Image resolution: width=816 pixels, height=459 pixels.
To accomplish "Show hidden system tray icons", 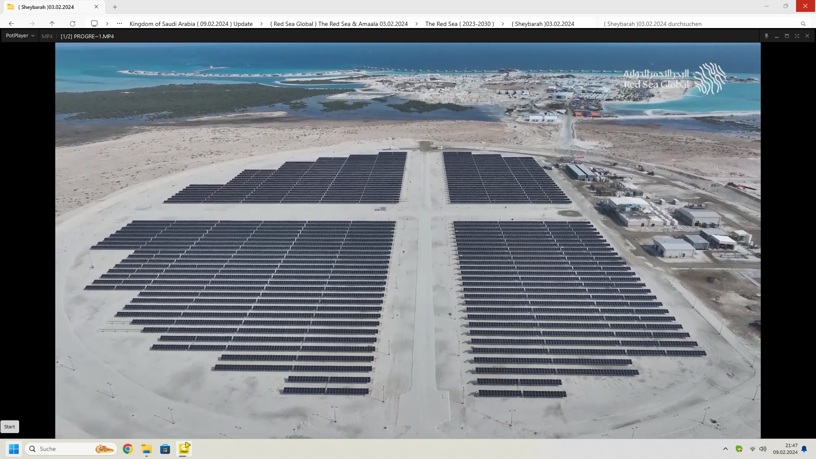I will pos(725,449).
